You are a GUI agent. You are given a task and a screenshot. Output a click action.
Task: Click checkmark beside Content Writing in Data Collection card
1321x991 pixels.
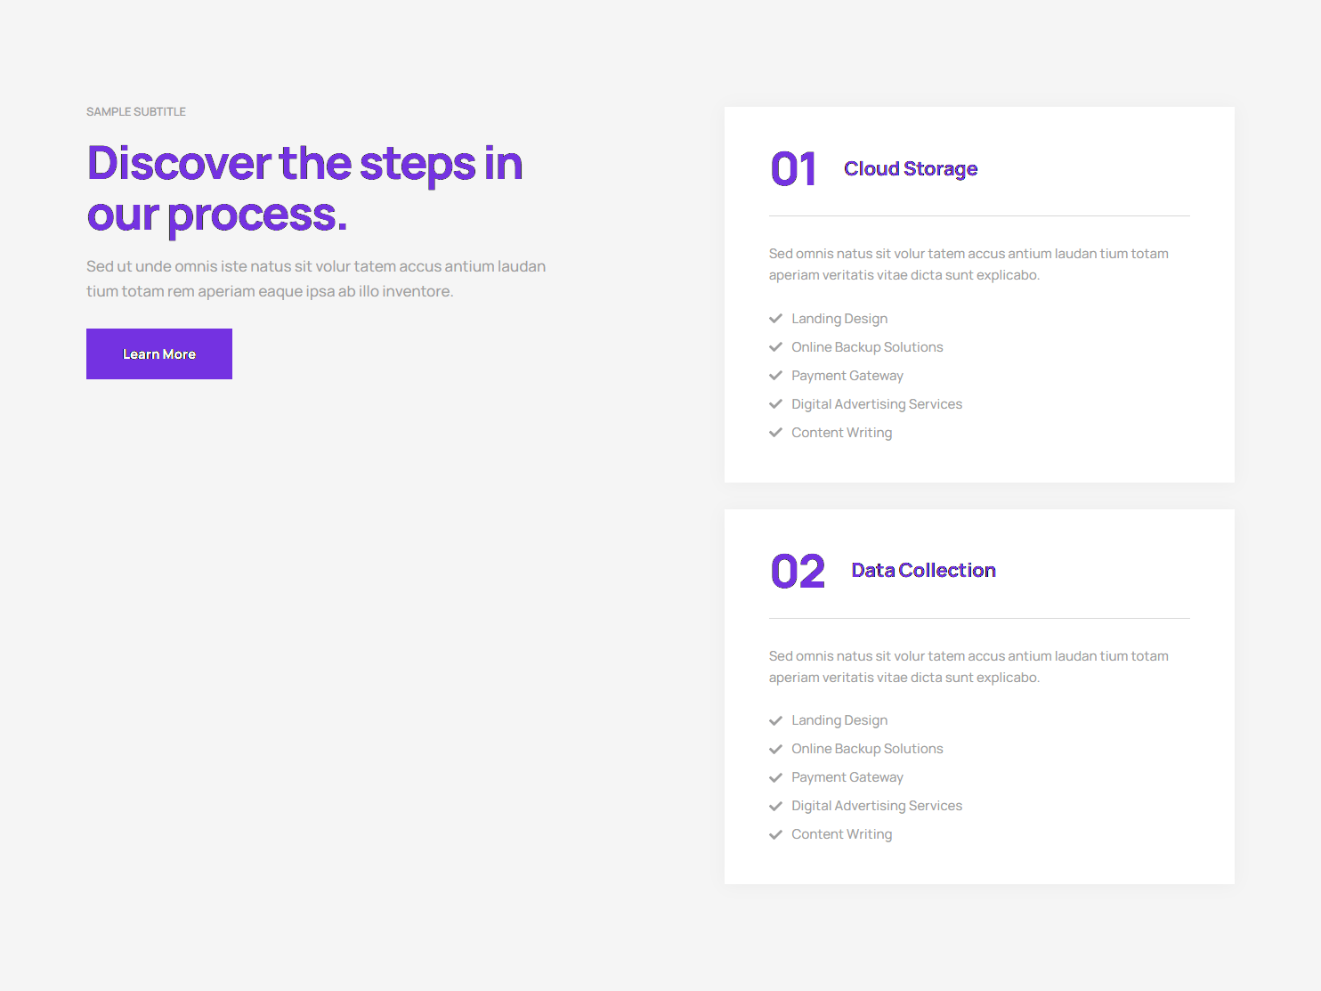tap(775, 834)
